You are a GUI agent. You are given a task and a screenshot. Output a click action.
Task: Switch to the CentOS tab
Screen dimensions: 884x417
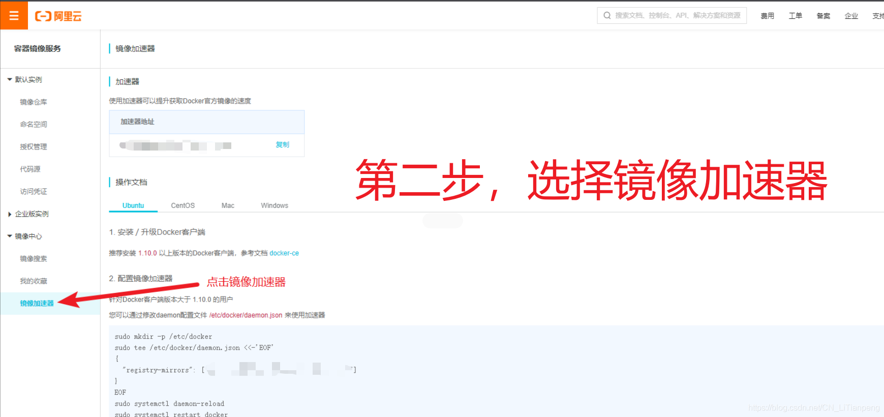coord(183,205)
